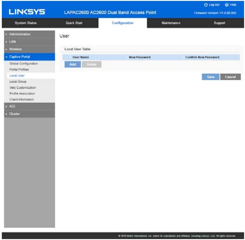Image resolution: width=245 pixels, height=240 pixels.
Task: Click the User page heading
Action: 65,36
